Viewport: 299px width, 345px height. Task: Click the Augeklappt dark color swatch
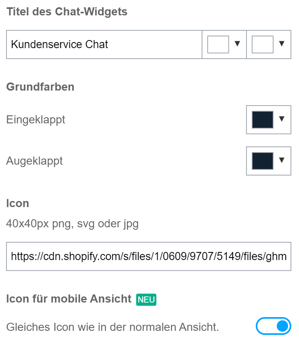pyautogui.click(x=263, y=161)
